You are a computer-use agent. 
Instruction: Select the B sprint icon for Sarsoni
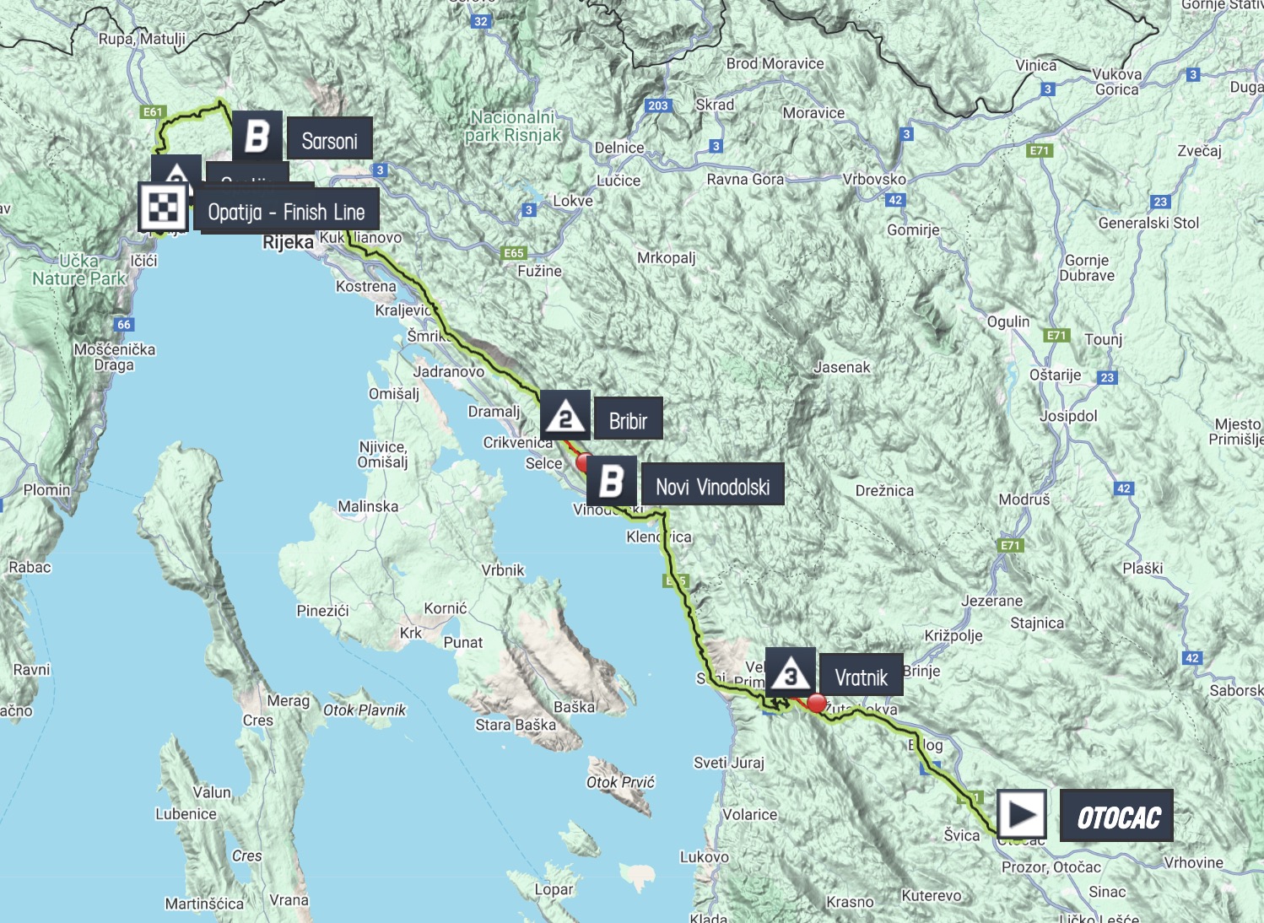click(257, 136)
